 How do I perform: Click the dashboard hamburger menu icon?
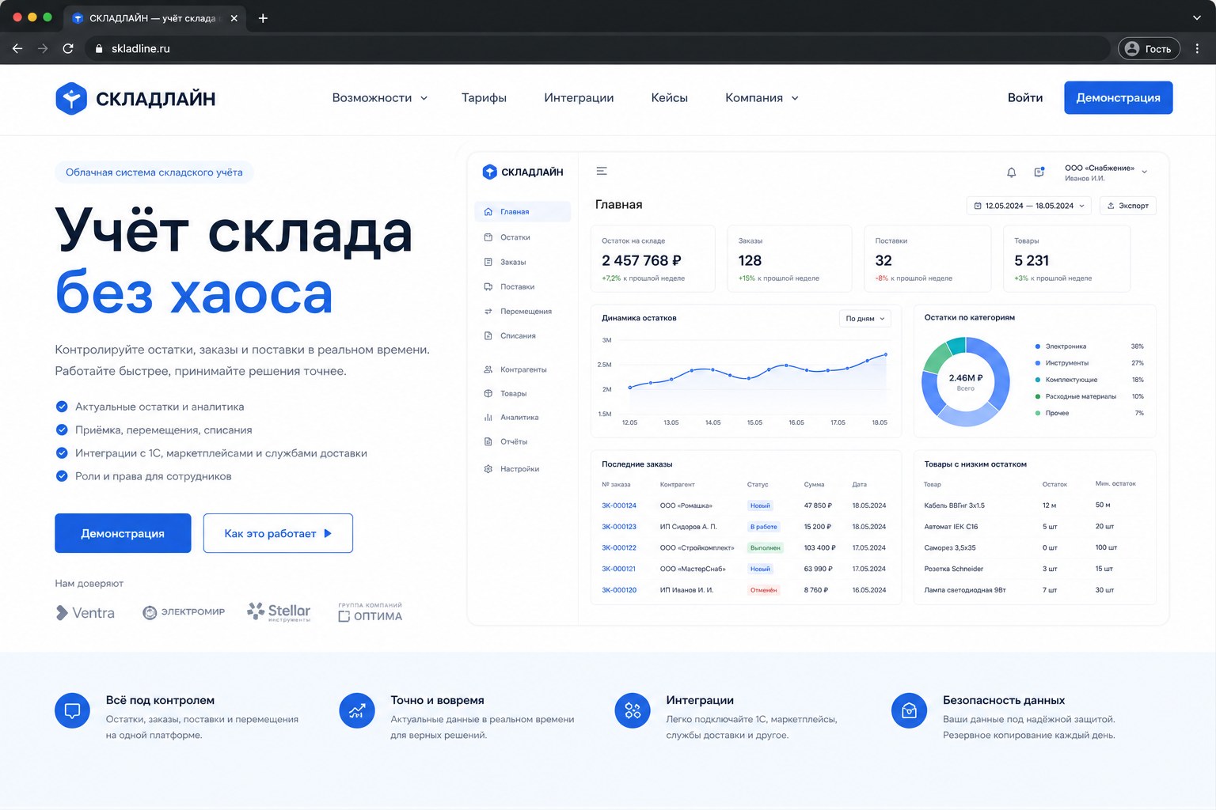click(602, 171)
